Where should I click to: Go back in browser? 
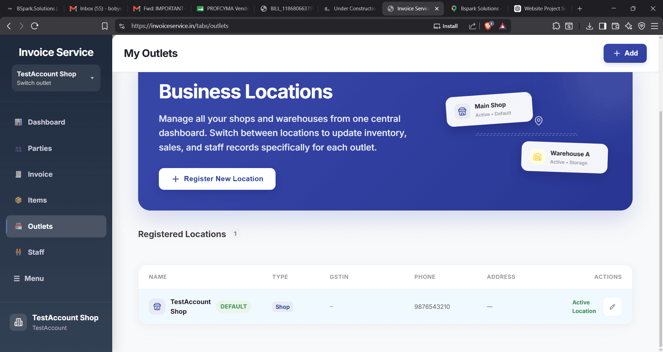(9, 26)
